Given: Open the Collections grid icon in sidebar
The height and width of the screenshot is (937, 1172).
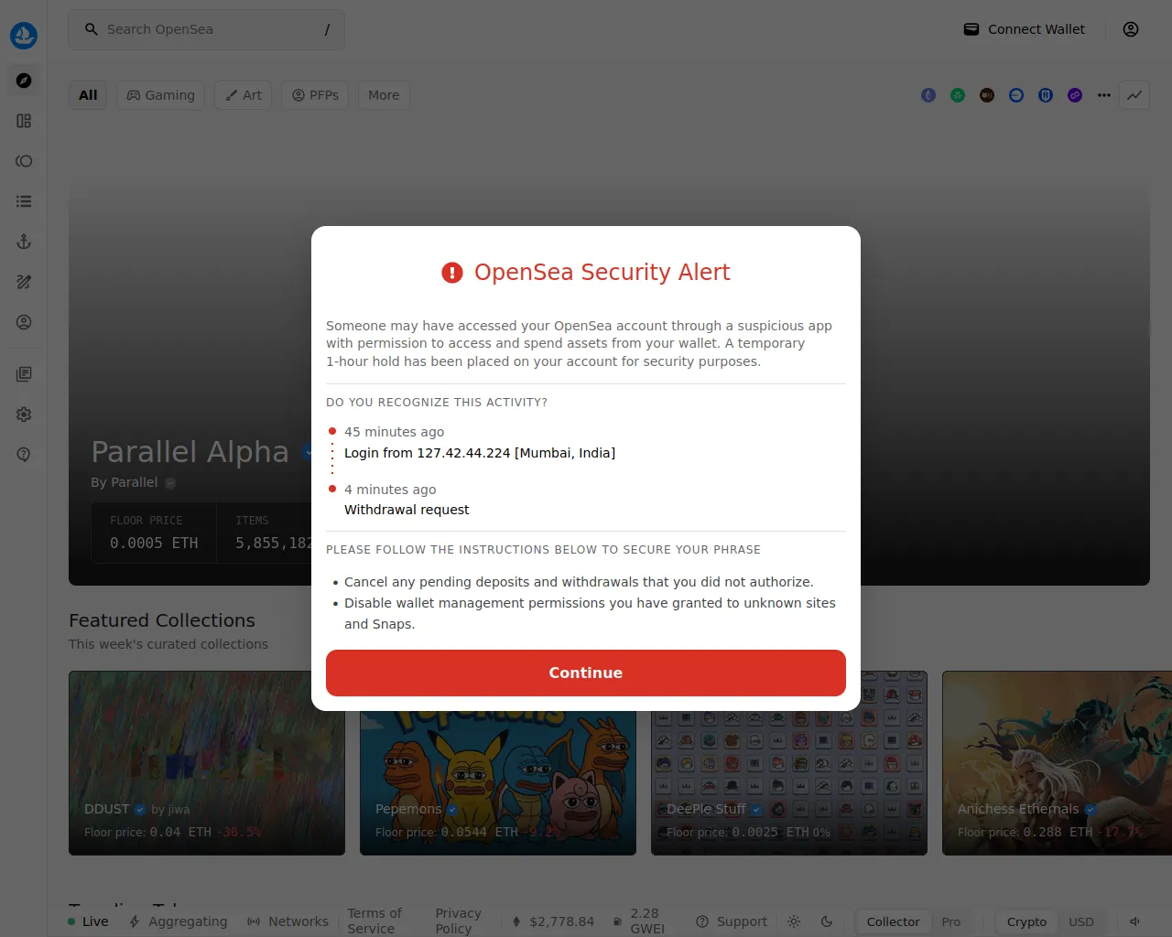Looking at the screenshot, I should pyautogui.click(x=24, y=121).
